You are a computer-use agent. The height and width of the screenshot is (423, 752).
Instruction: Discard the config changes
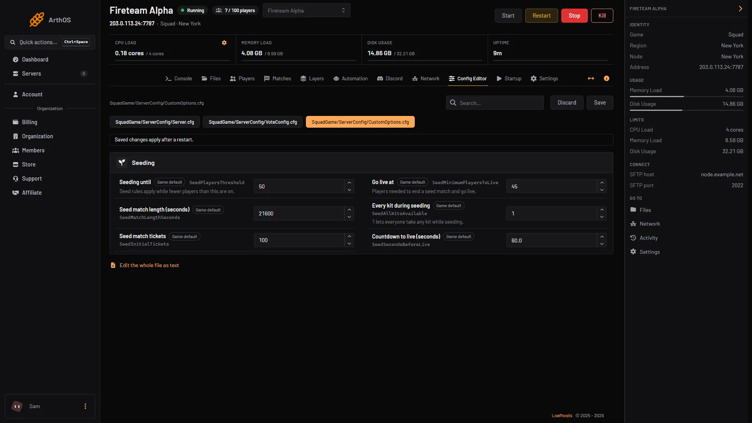(x=567, y=103)
